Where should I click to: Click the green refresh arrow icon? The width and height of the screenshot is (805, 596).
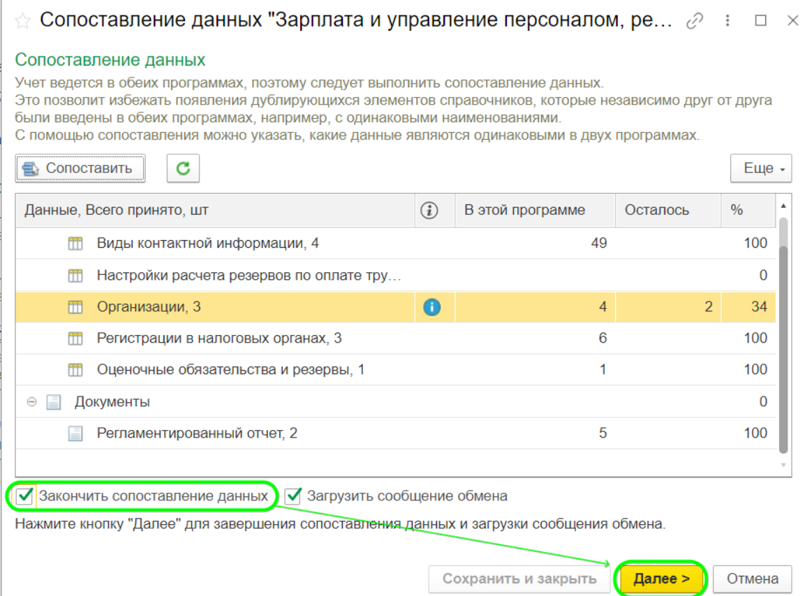183,168
